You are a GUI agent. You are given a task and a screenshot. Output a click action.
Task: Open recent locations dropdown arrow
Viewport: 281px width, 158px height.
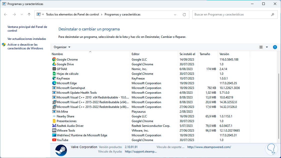pos(22,14)
